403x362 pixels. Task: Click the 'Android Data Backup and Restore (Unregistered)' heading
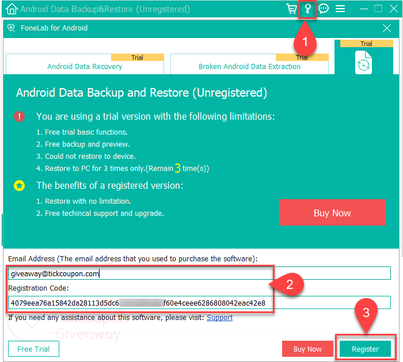point(142,93)
